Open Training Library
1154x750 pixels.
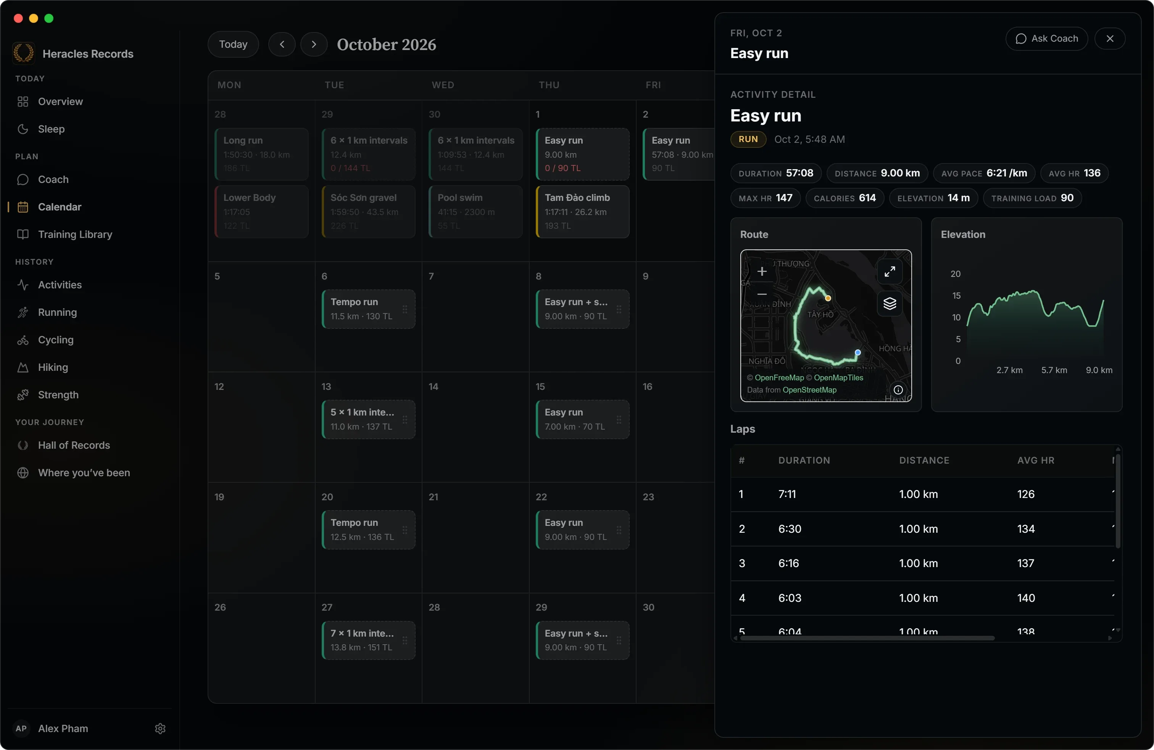(x=90, y=234)
